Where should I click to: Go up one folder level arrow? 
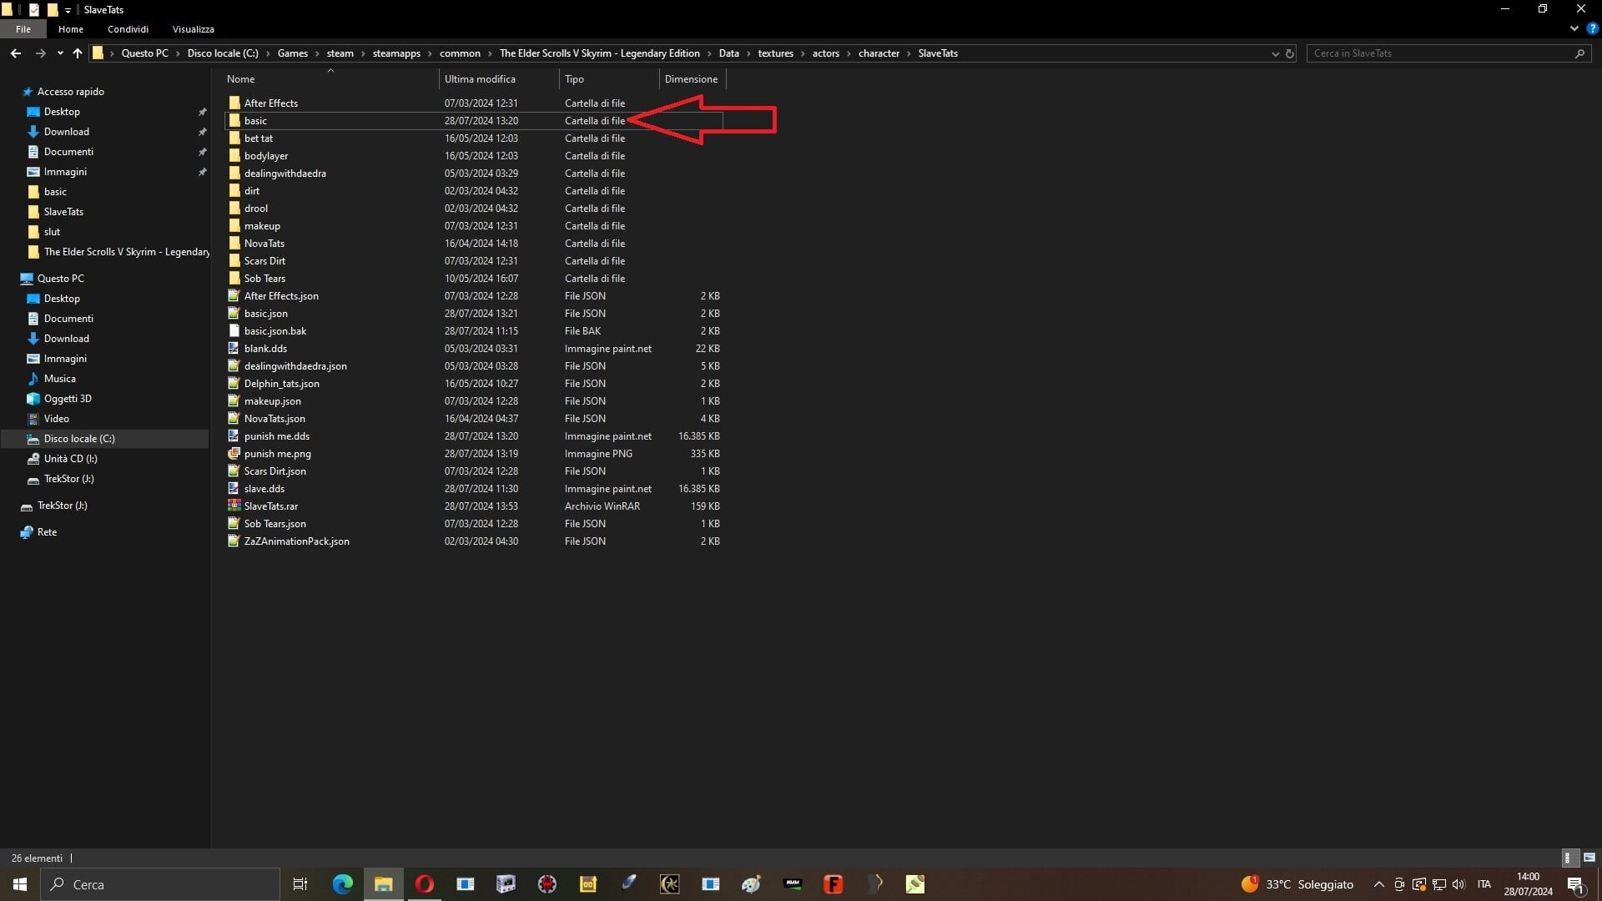coord(78,53)
